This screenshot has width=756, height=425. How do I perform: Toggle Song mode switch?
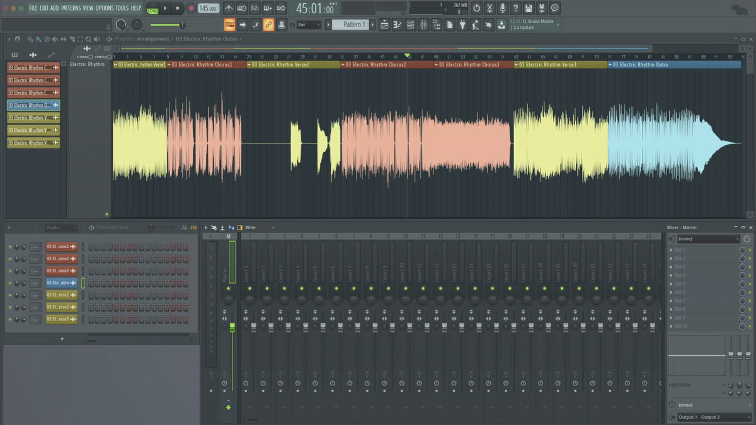152,8
